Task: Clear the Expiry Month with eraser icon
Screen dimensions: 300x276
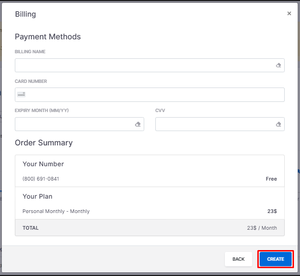Action: (138, 124)
